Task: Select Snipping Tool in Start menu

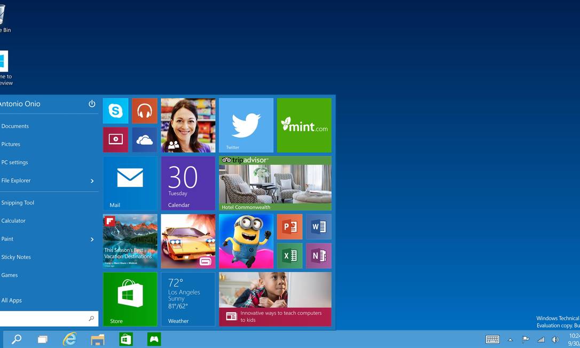Action: pos(18,203)
